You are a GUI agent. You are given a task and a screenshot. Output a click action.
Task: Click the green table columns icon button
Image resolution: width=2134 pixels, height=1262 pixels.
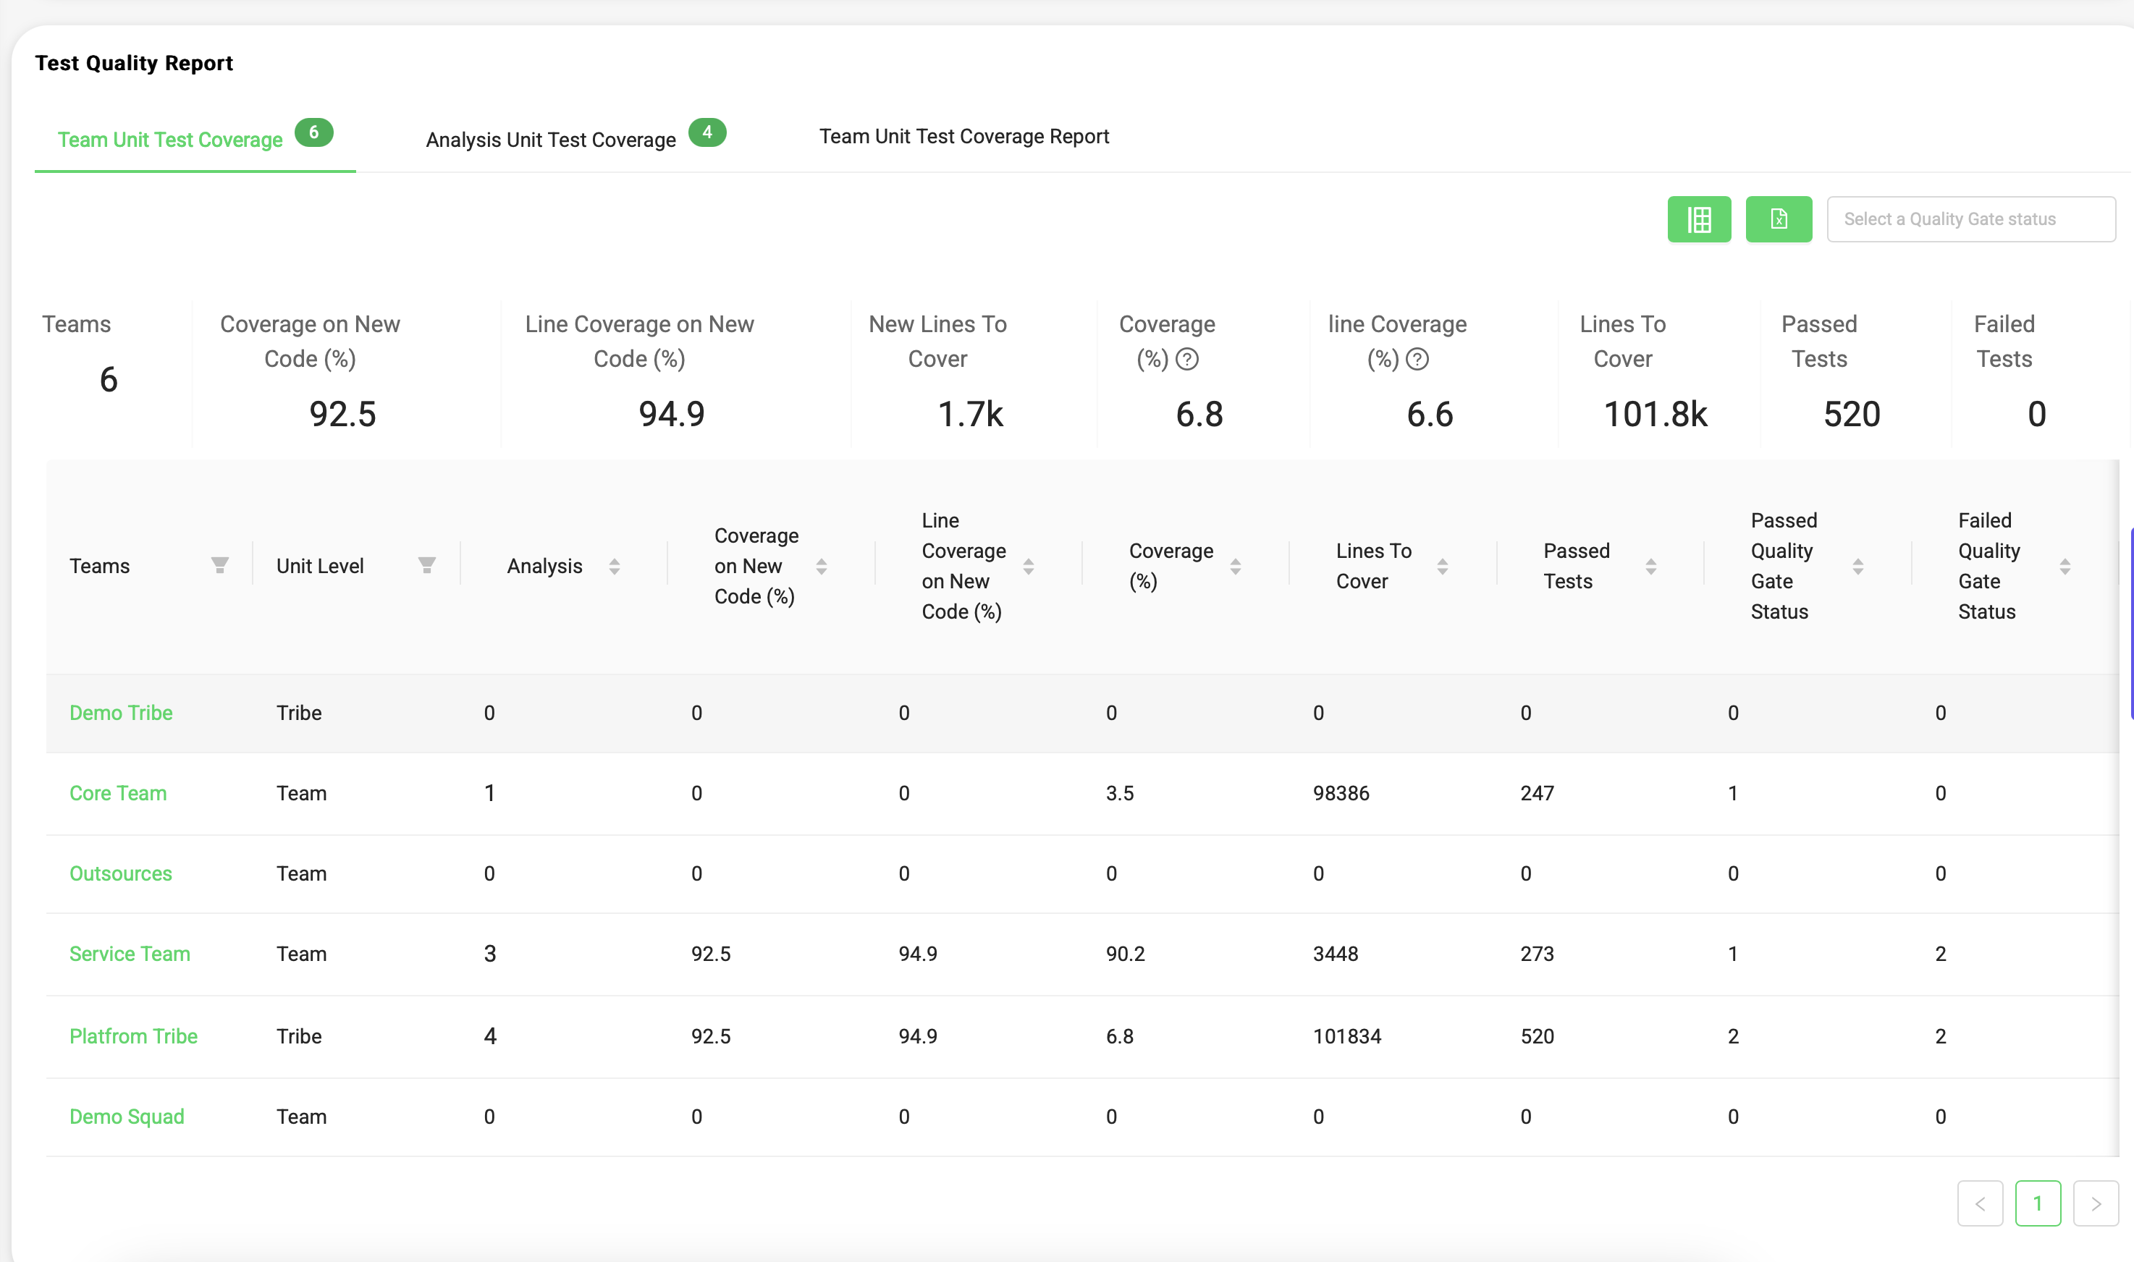click(x=1698, y=219)
